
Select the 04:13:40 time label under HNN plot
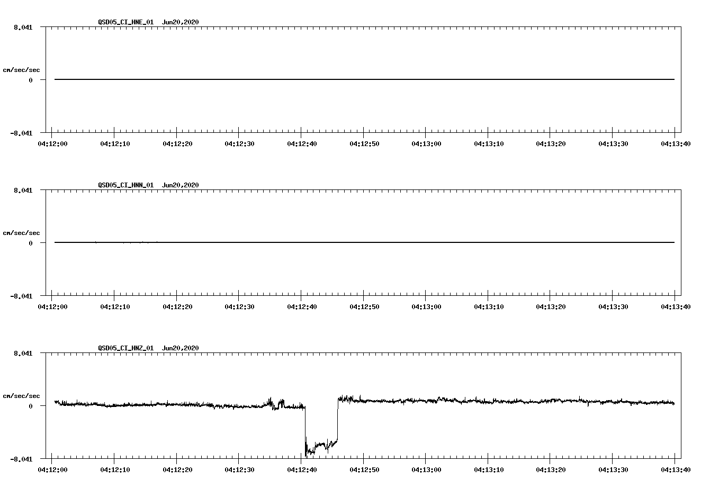[x=675, y=306]
